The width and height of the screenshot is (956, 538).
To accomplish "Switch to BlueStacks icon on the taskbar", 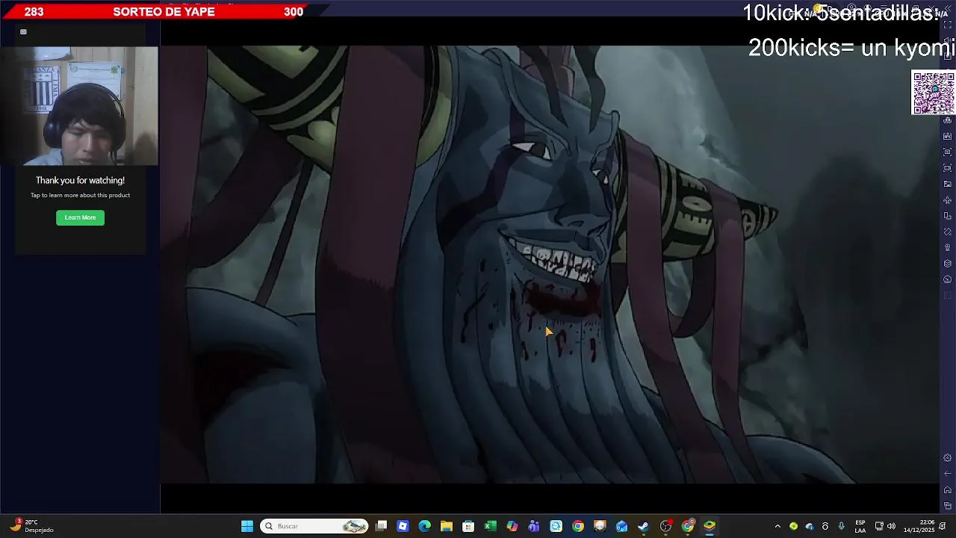I will [x=710, y=526].
